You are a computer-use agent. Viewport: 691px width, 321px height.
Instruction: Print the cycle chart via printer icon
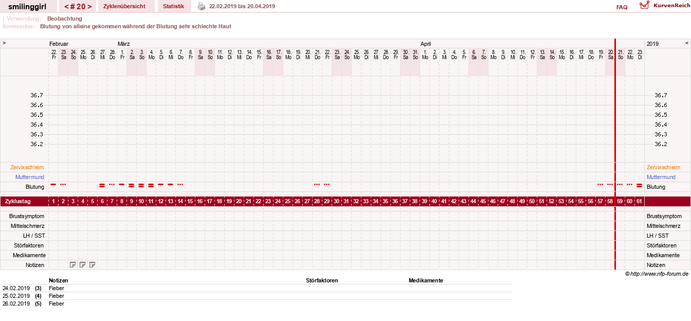(202, 6)
